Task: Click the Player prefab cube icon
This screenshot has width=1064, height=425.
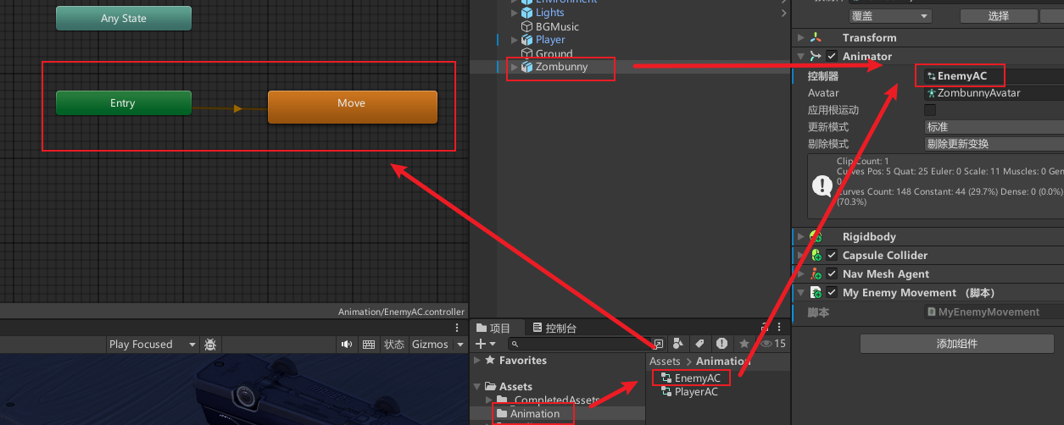Action: click(526, 40)
